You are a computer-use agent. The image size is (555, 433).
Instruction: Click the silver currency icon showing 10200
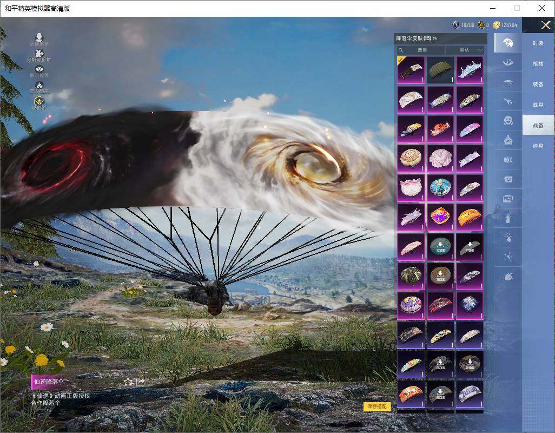[456, 25]
